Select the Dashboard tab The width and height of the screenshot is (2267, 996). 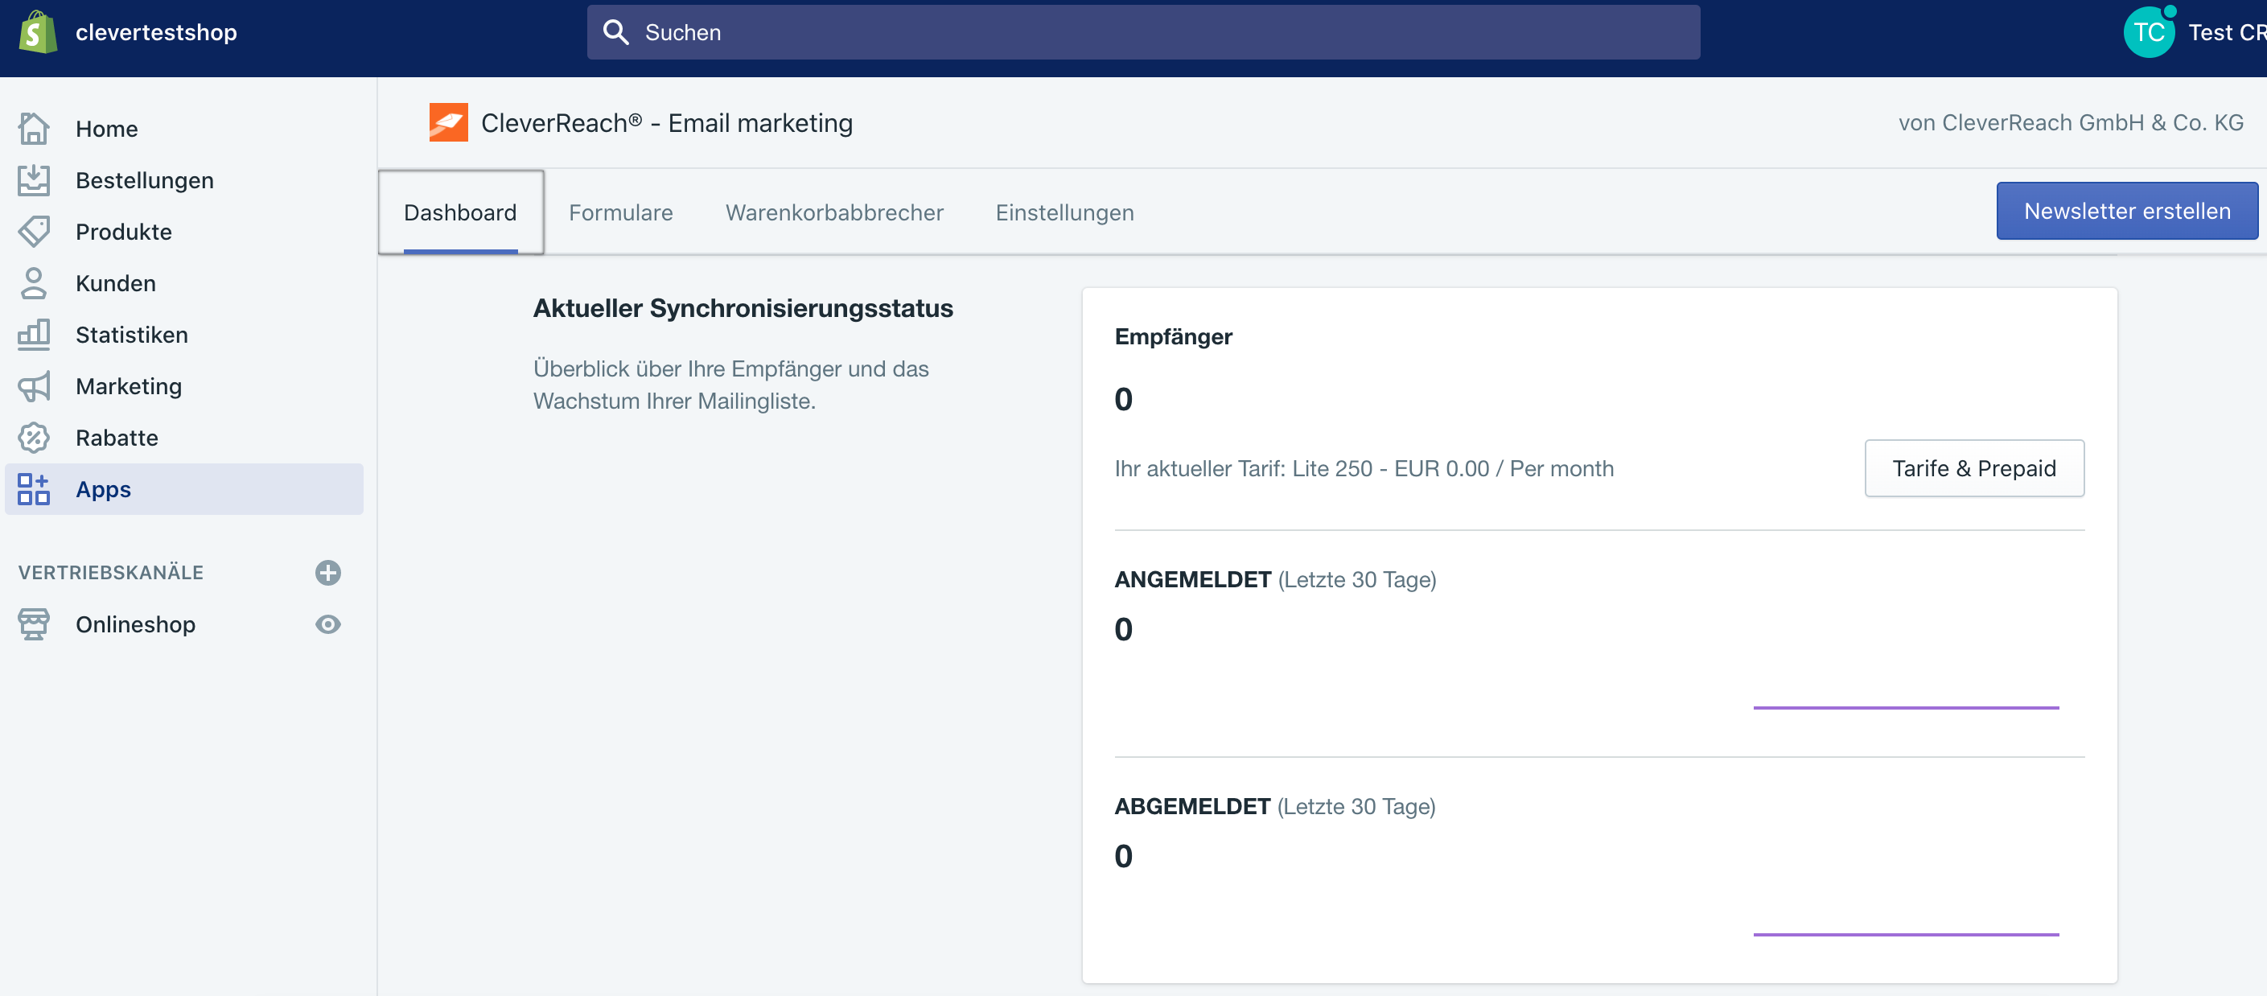tap(460, 213)
